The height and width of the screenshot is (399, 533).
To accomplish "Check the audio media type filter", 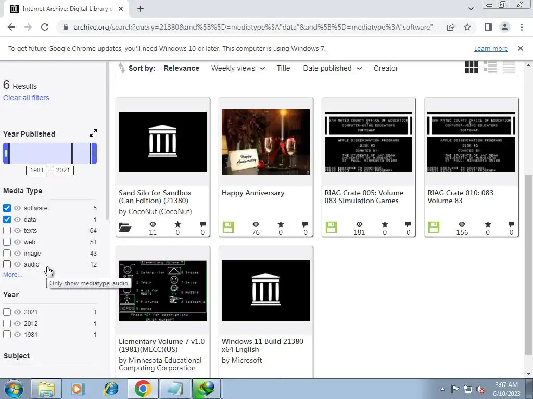I will 7,264.
